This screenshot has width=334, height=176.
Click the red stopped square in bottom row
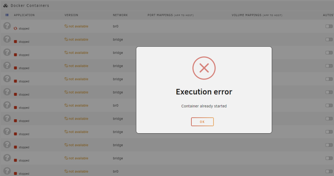click(15, 173)
